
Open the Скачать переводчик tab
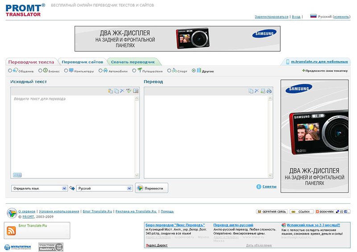[133, 62]
